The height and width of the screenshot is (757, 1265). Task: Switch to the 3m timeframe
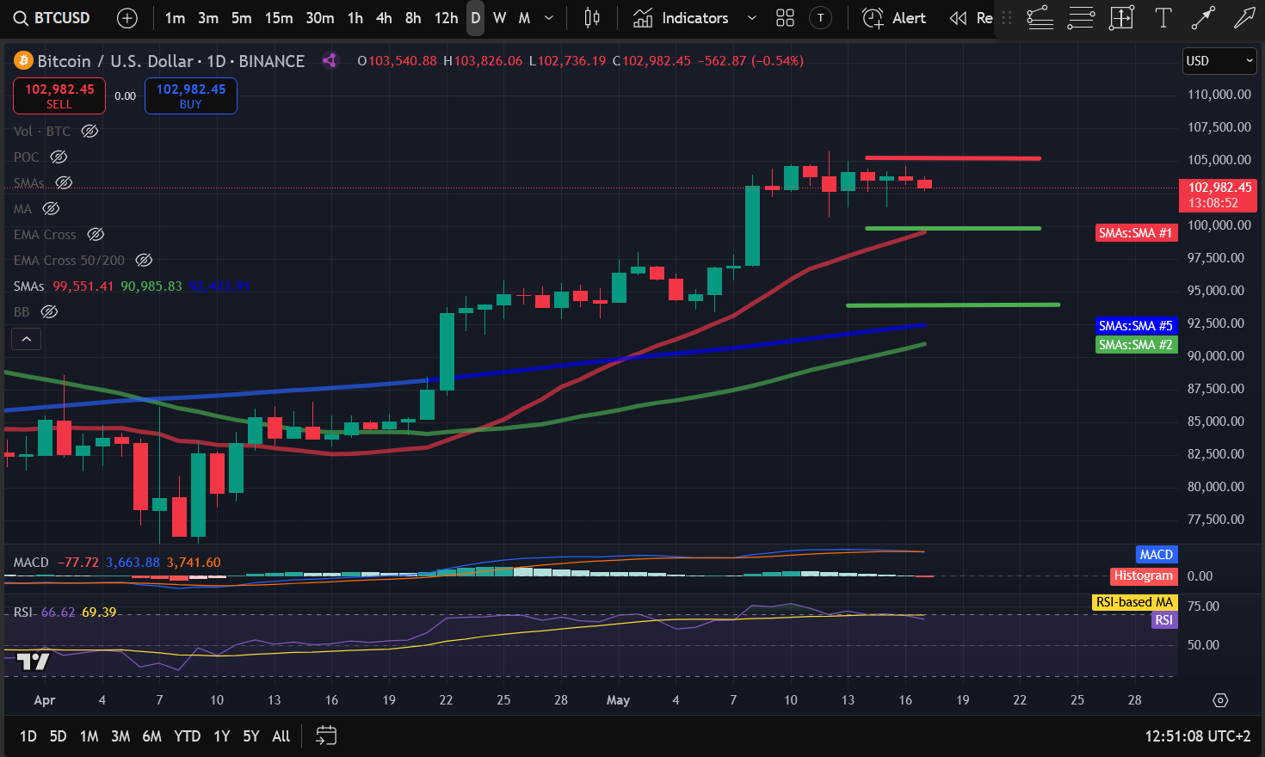tap(208, 18)
